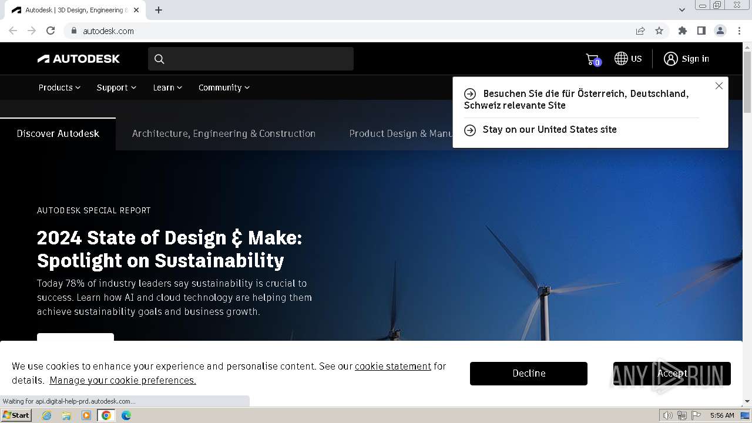Expand the Learn menu
This screenshot has height=423, width=752.
[x=167, y=88]
